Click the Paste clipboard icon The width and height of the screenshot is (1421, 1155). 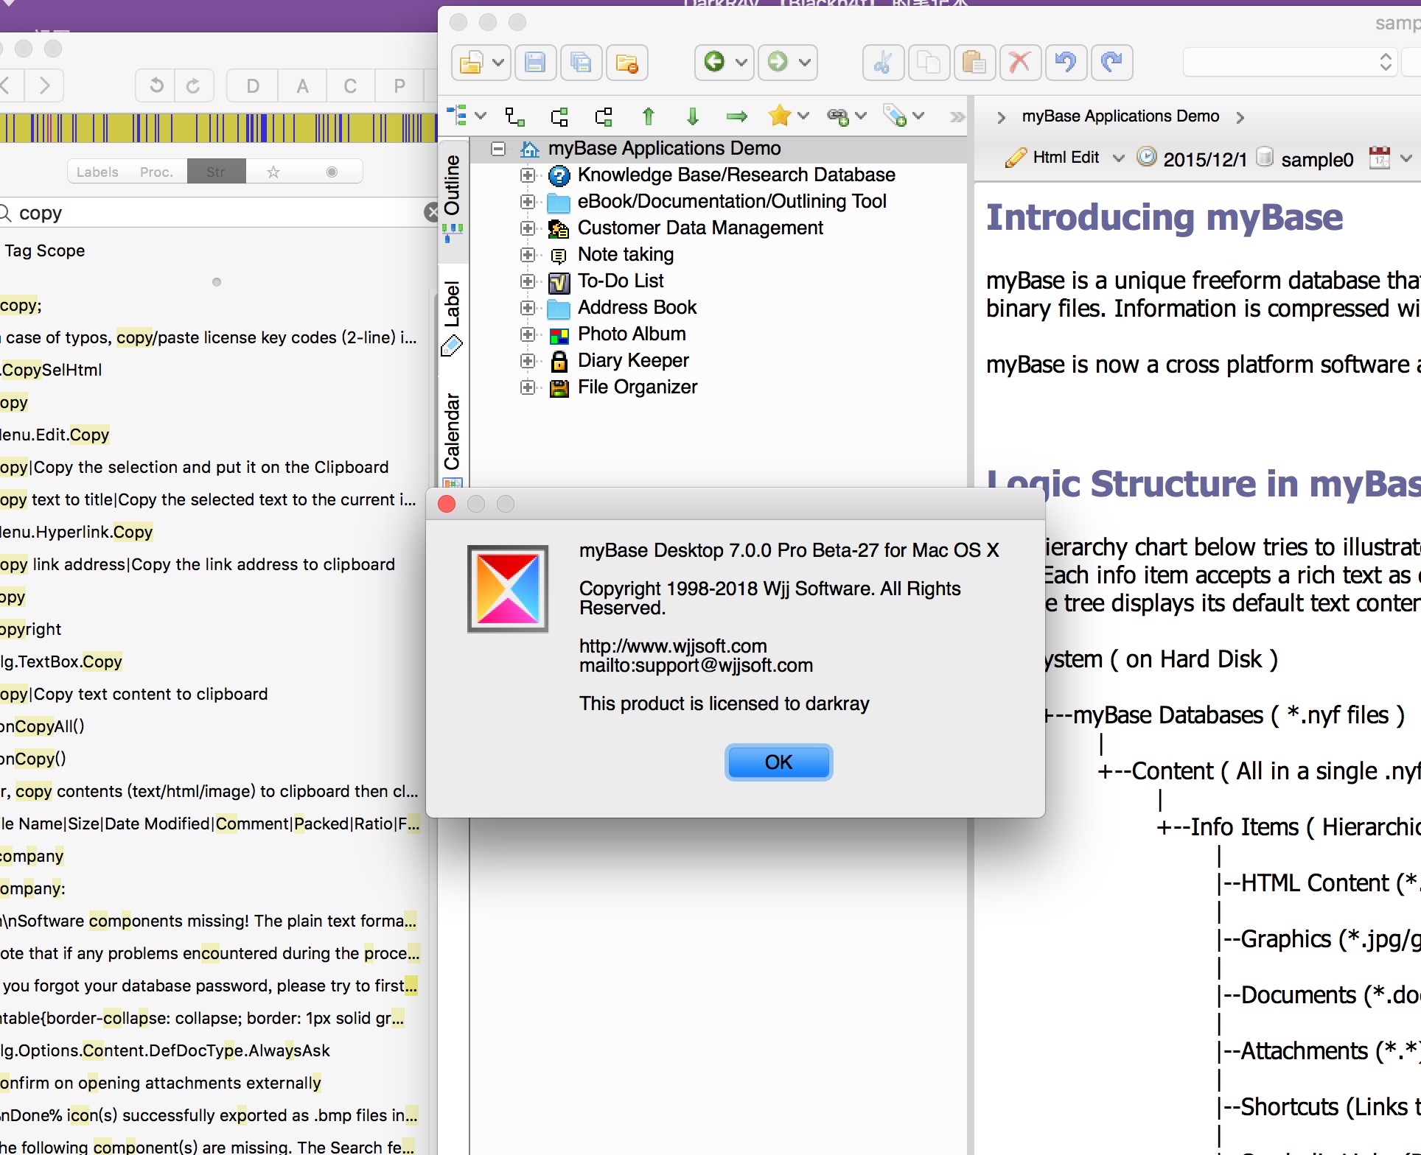[x=974, y=63]
